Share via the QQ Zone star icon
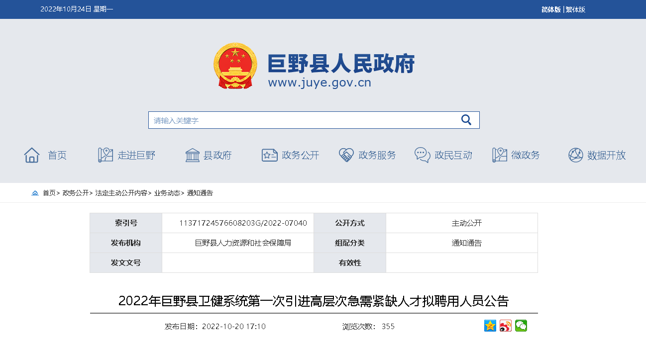This screenshot has height=344, width=646. pyautogui.click(x=490, y=326)
